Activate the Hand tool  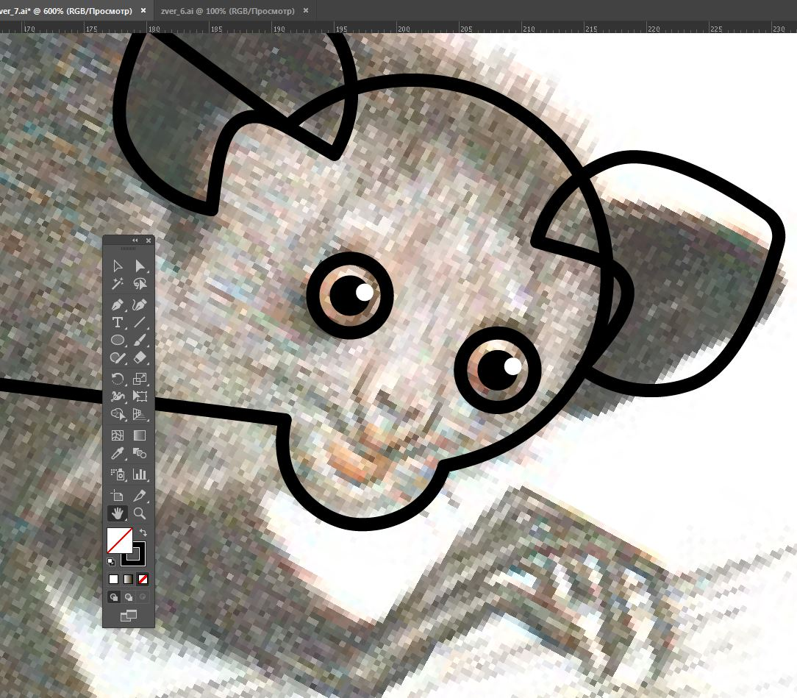coord(118,513)
